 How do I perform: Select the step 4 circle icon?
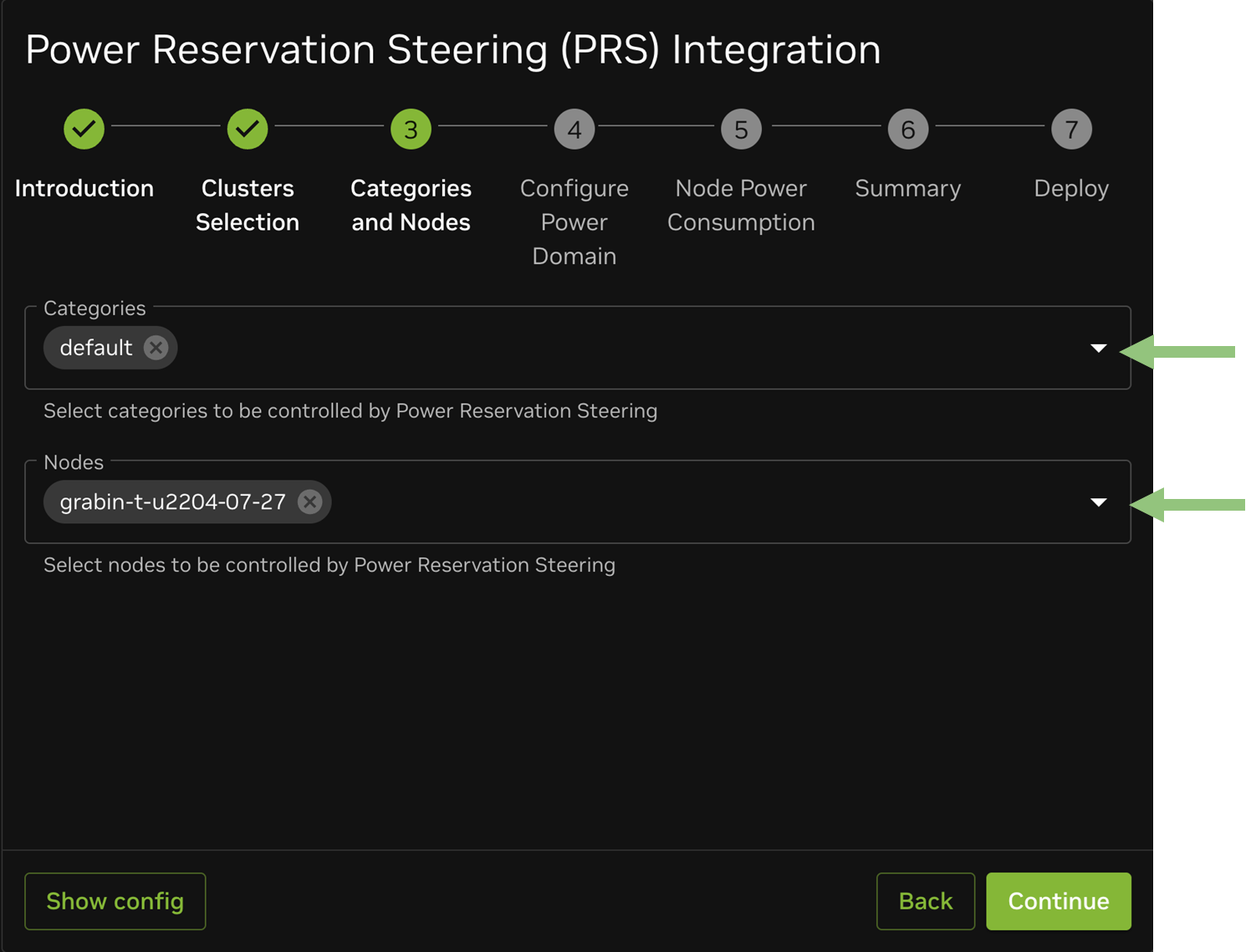point(574,130)
